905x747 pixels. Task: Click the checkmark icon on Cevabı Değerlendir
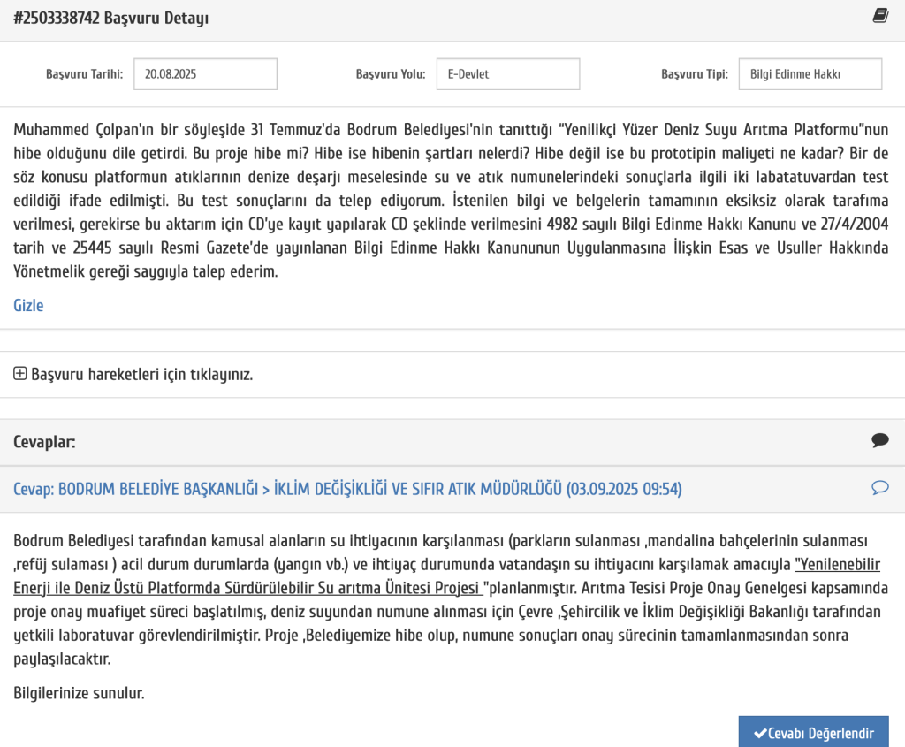[760, 733]
